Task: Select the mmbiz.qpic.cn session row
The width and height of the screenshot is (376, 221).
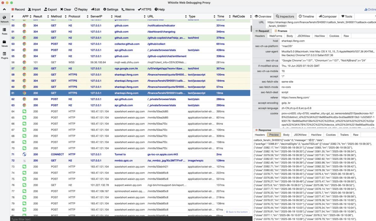Action: 130,161
